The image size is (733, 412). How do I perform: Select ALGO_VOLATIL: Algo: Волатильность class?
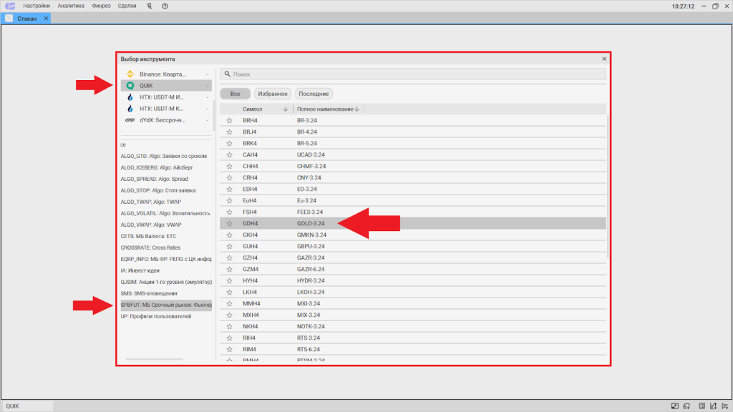(165, 213)
